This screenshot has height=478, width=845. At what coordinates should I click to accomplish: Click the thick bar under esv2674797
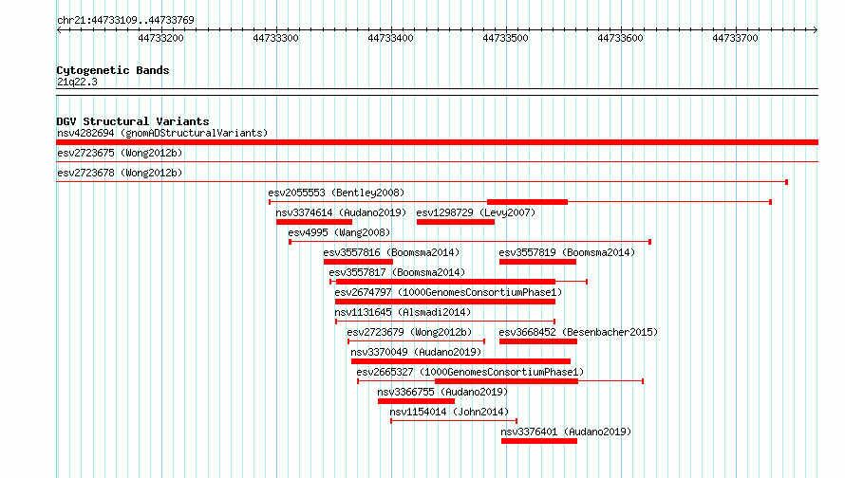[445, 302]
